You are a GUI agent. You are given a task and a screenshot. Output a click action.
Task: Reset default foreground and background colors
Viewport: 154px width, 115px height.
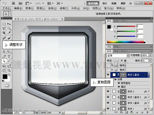tap(3, 81)
